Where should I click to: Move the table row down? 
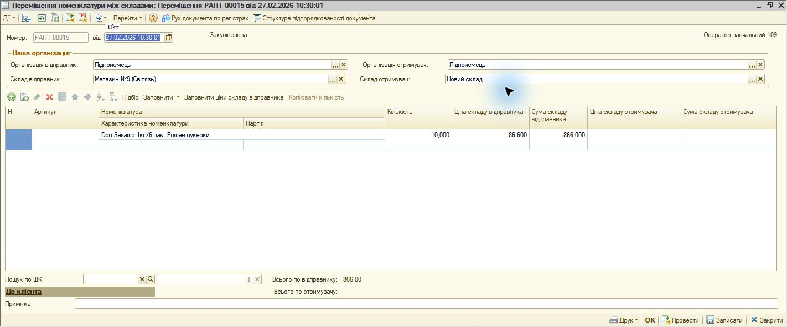[87, 97]
